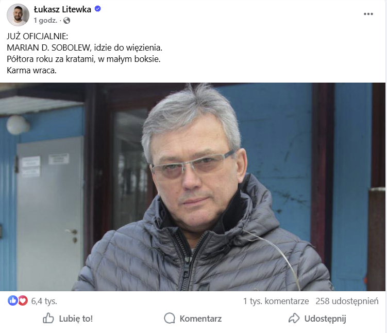Click the public audience globe icon
387x333 pixels.
click(x=66, y=21)
